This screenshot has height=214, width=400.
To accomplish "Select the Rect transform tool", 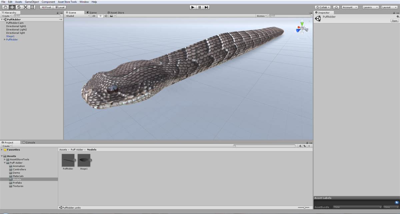I will click(x=32, y=7).
